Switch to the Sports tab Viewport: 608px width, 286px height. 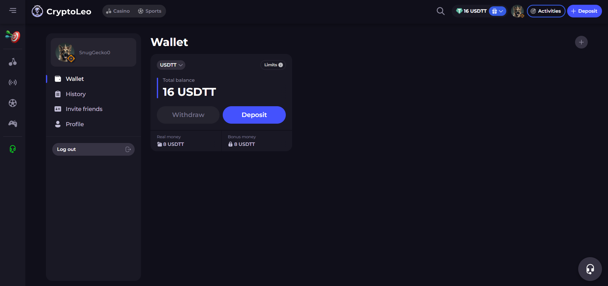(x=150, y=11)
